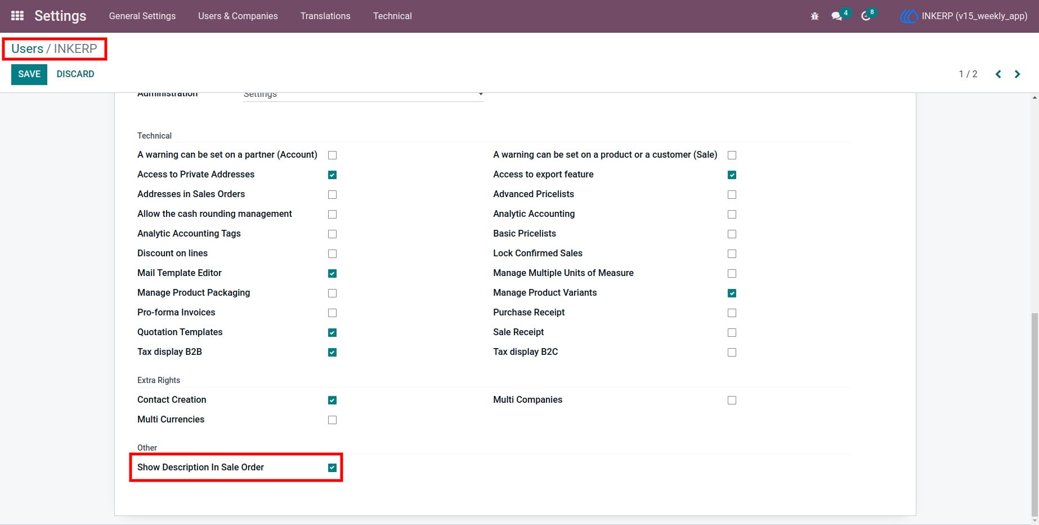Enable cash rounding management checkbox
This screenshot has width=1039, height=525.
tap(332, 214)
